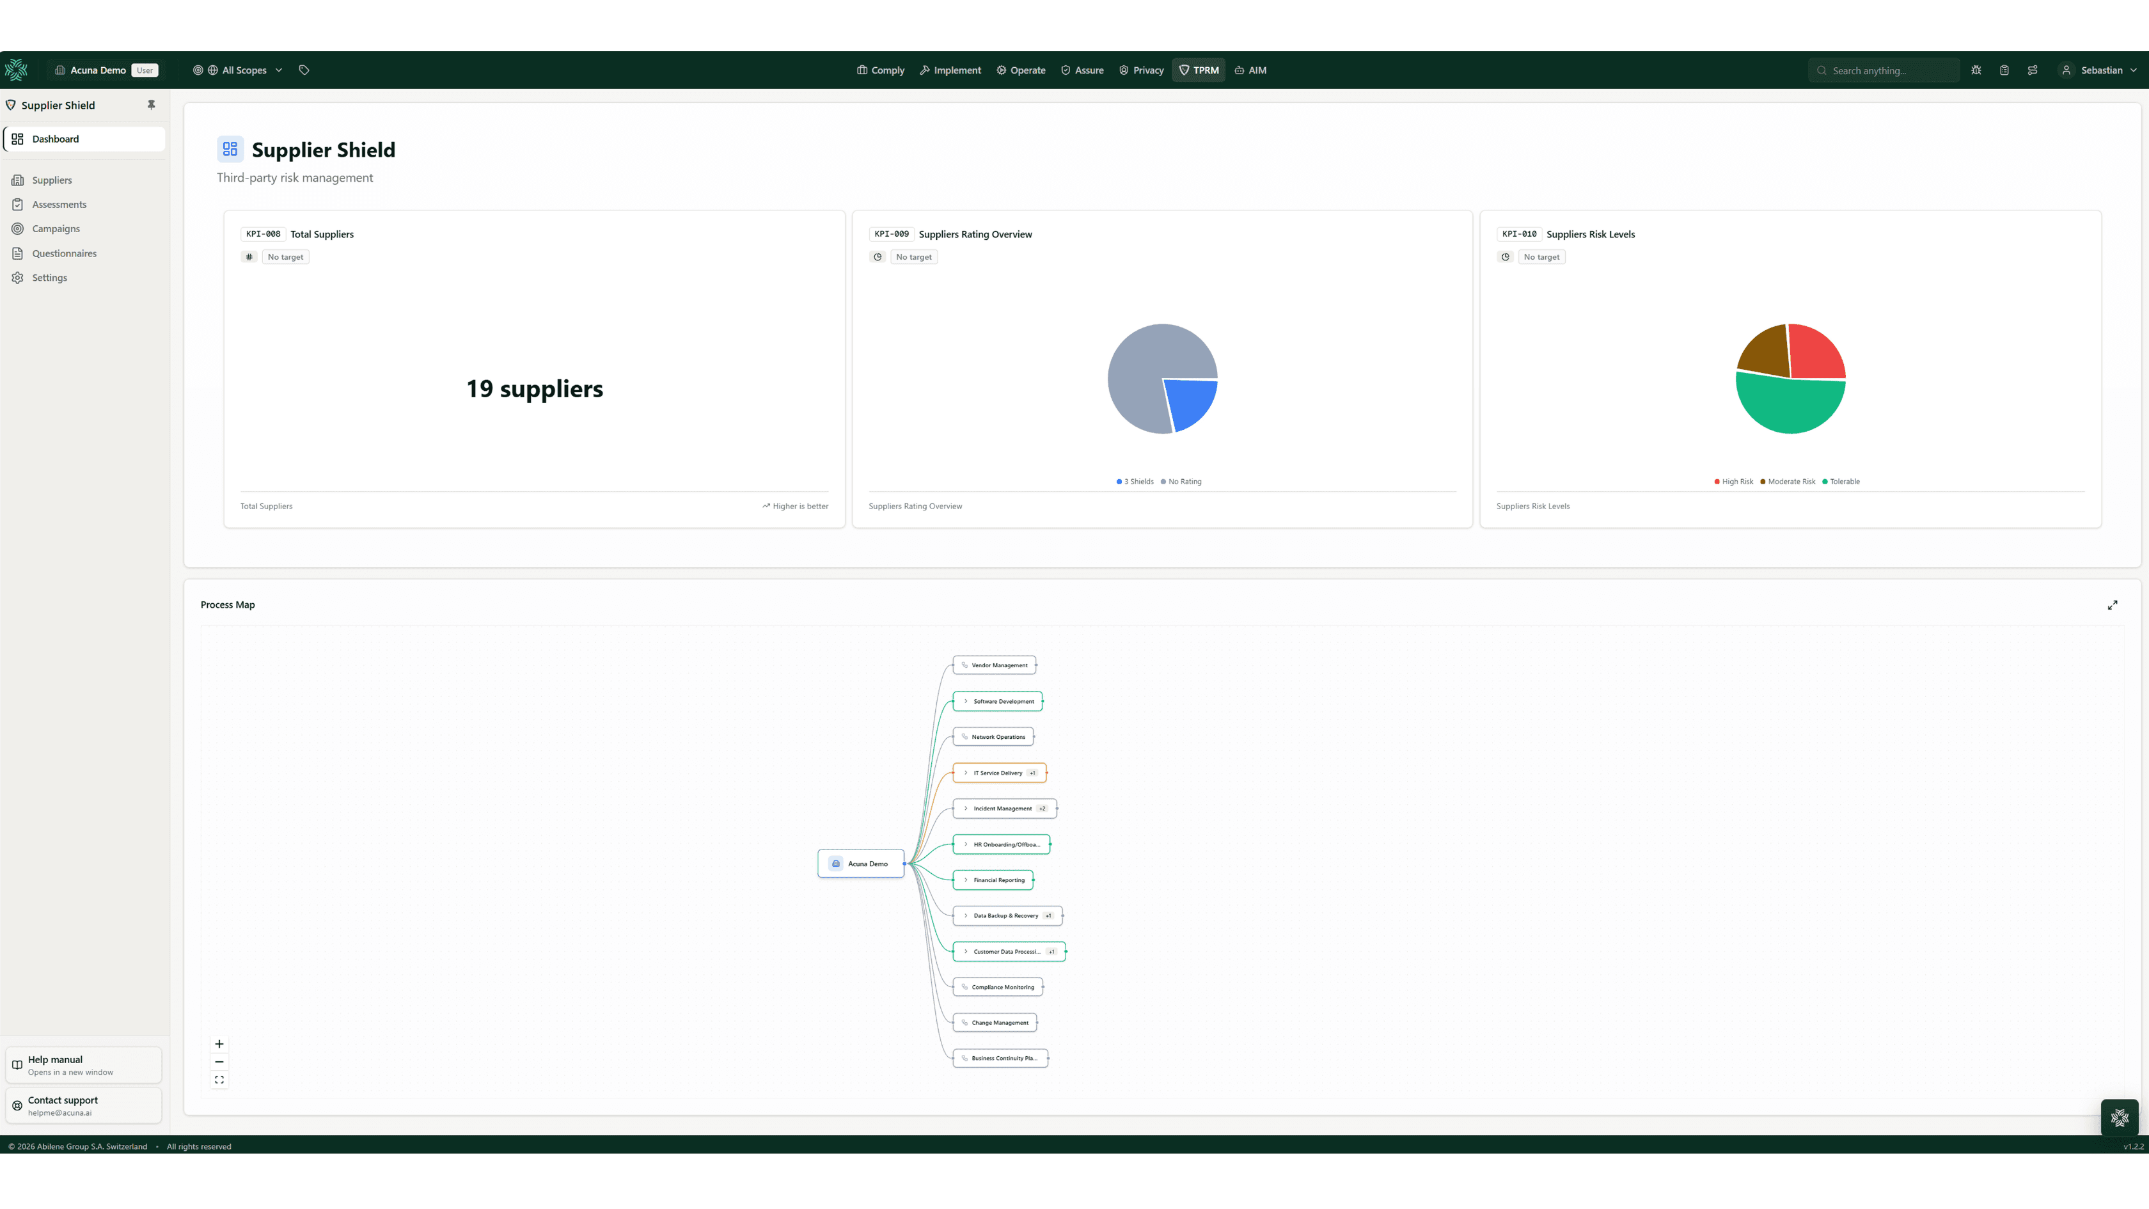Click the route workflow icon in header
The width and height of the screenshot is (2149, 1209).
coord(2033,70)
